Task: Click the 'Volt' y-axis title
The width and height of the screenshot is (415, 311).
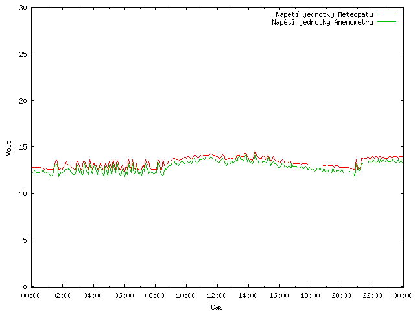Action: 8,148
